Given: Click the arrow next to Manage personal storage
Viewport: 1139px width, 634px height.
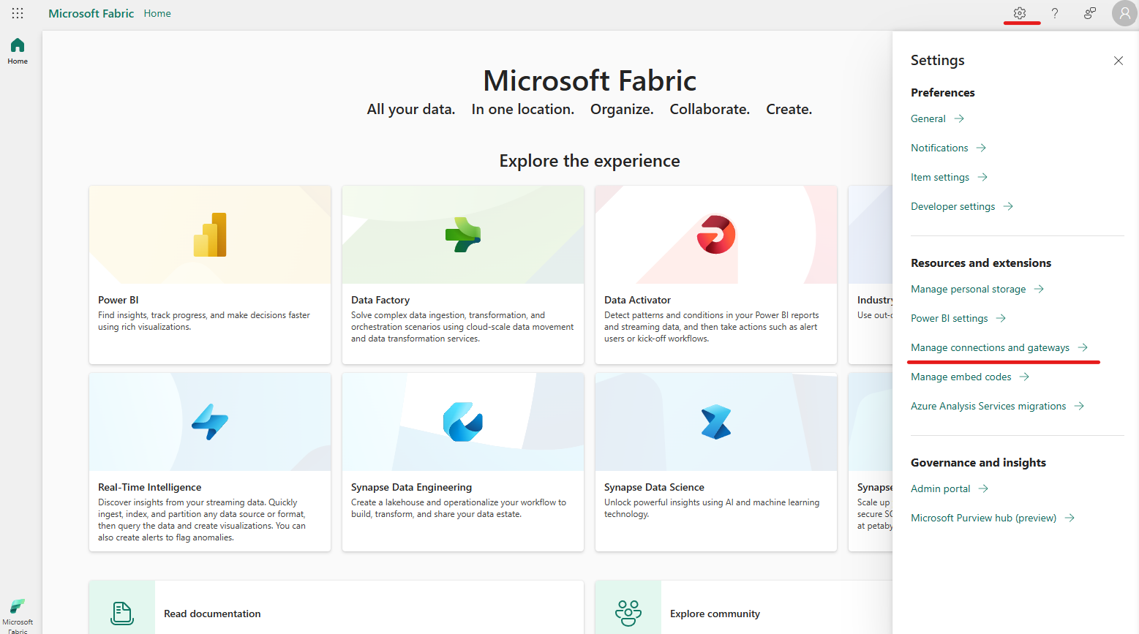Looking at the screenshot, I should tap(1039, 289).
